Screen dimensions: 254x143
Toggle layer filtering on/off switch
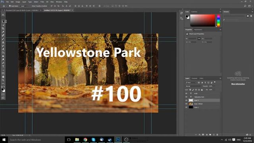point(215,82)
